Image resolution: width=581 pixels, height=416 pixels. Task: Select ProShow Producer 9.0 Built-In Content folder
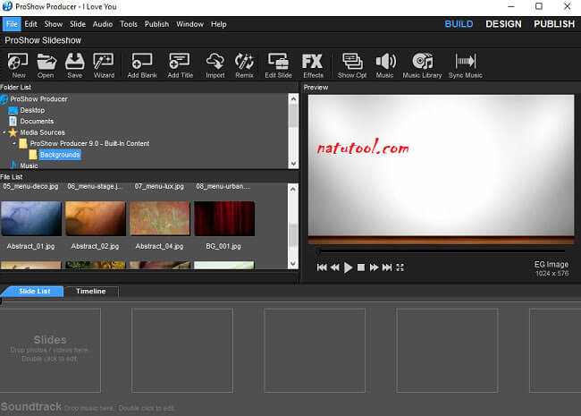pyautogui.click(x=89, y=143)
